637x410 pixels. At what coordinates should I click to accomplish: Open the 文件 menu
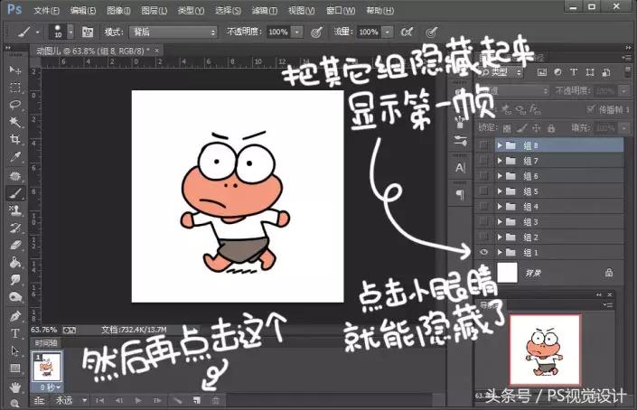click(x=46, y=11)
